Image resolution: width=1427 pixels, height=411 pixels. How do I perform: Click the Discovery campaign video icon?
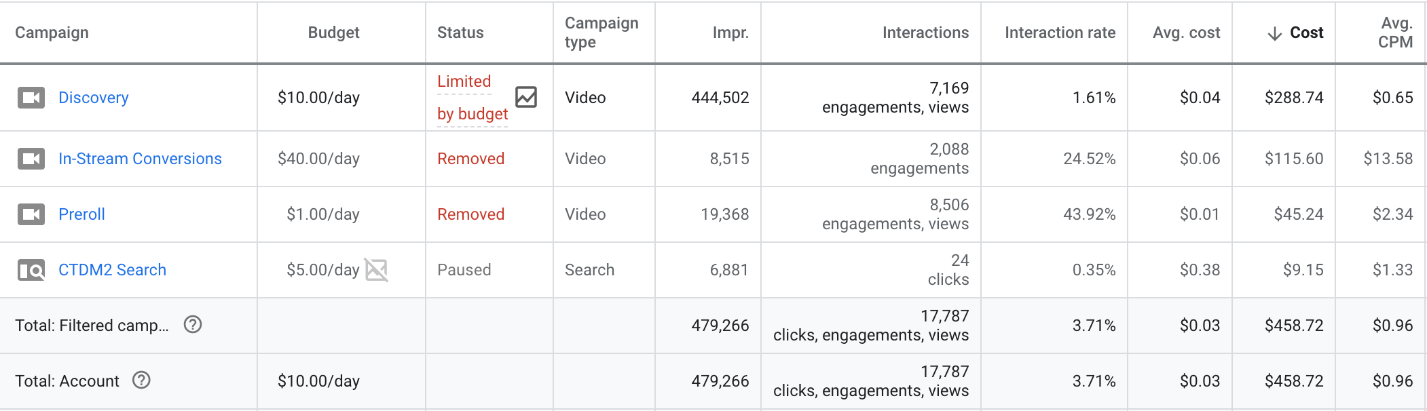coord(31,98)
